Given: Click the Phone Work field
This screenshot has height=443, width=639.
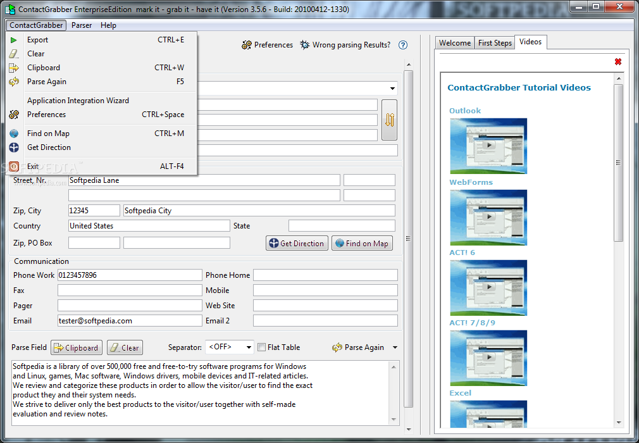Looking at the screenshot, I should 130,275.
